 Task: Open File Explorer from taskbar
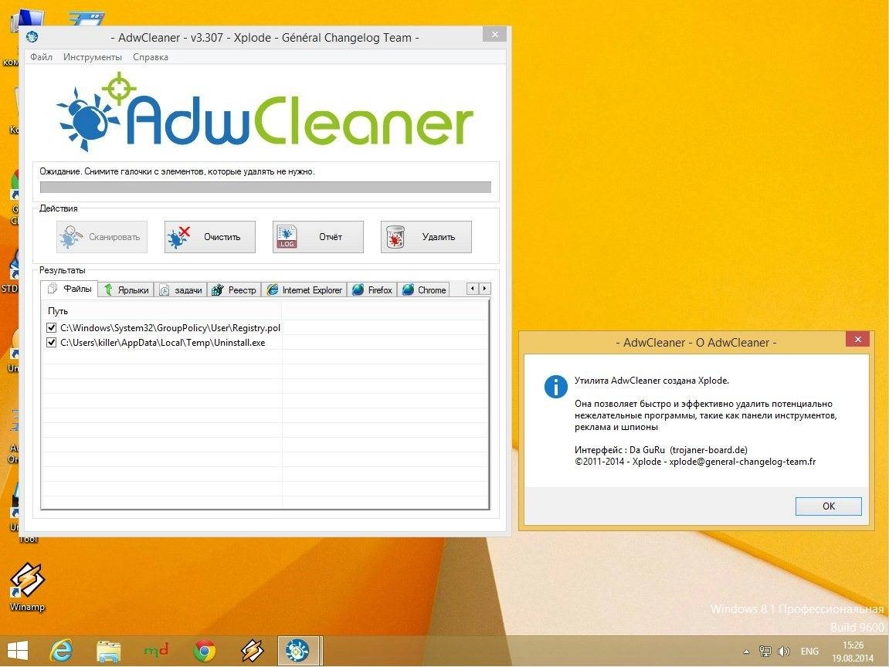click(108, 651)
